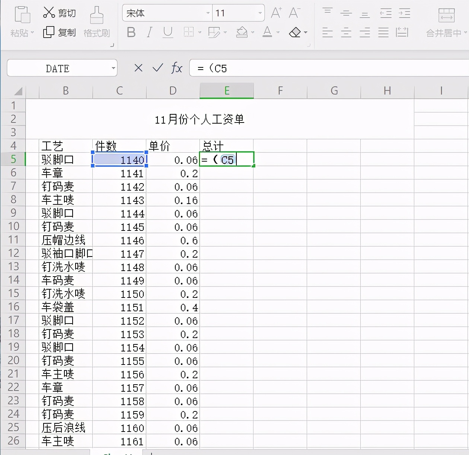
Task: Confirm formula with the checkmark icon
Action: tap(158, 68)
